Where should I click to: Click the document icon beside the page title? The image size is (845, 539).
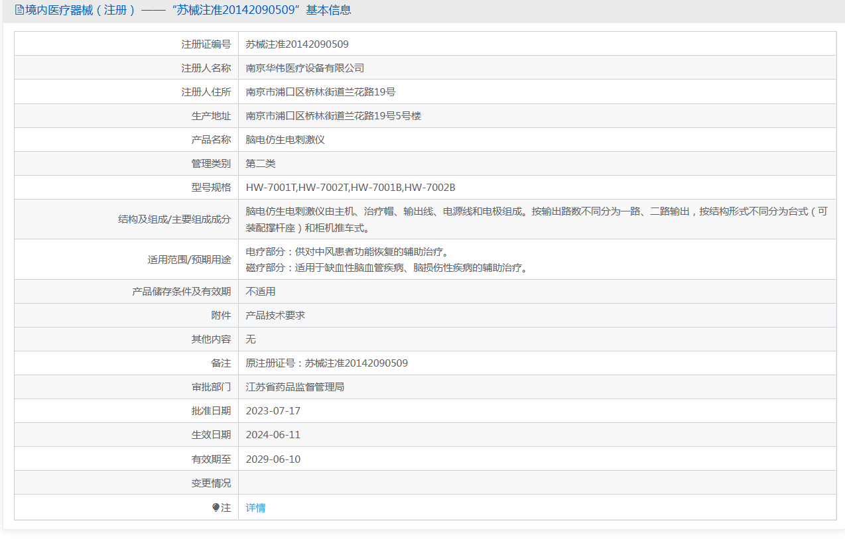tap(19, 10)
